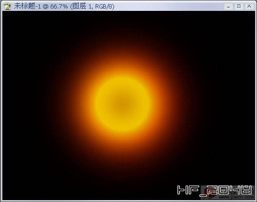Close the 未标题-1 document window
The height and width of the screenshot is (202, 257).
tap(249, 7)
